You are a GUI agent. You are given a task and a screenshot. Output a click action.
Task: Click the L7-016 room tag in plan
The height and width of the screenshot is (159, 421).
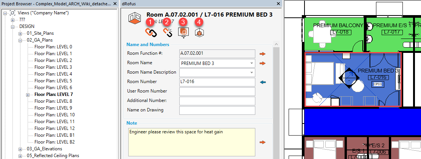pos(378,77)
